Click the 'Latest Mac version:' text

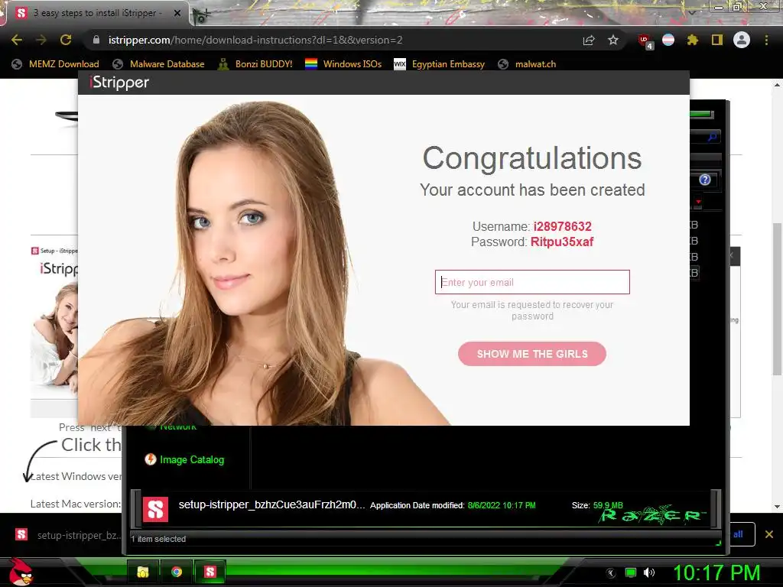pyautogui.click(x=76, y=504)
